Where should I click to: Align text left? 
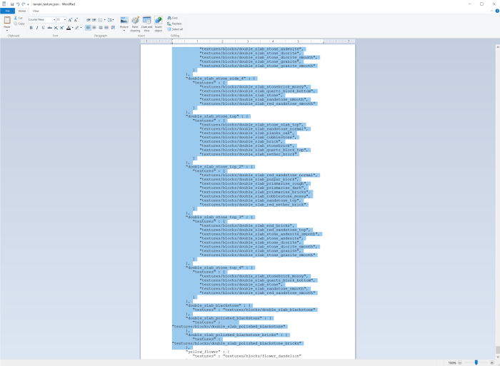[x=88, y=28]
